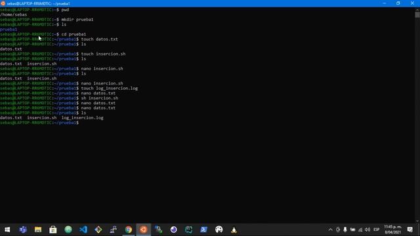Show hidden system tray icons
The height and width of the screenshot is (236, 420).
click(x=330, y=229)
